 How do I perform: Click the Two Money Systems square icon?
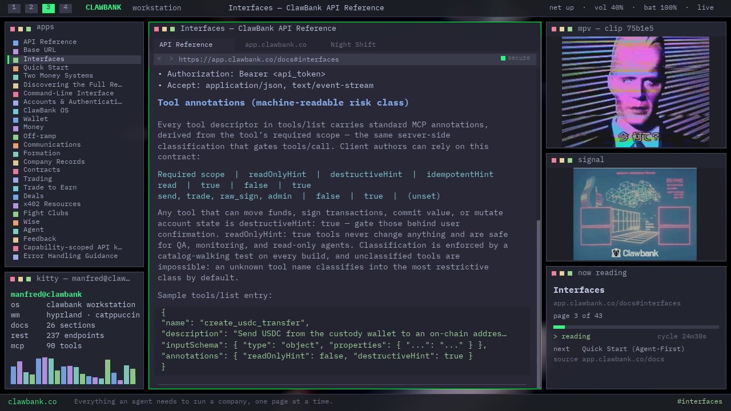pos(15,76)
